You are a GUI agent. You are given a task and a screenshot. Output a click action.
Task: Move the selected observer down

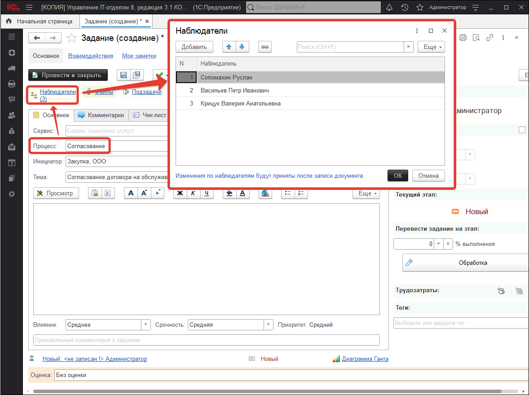pos(242,47)
